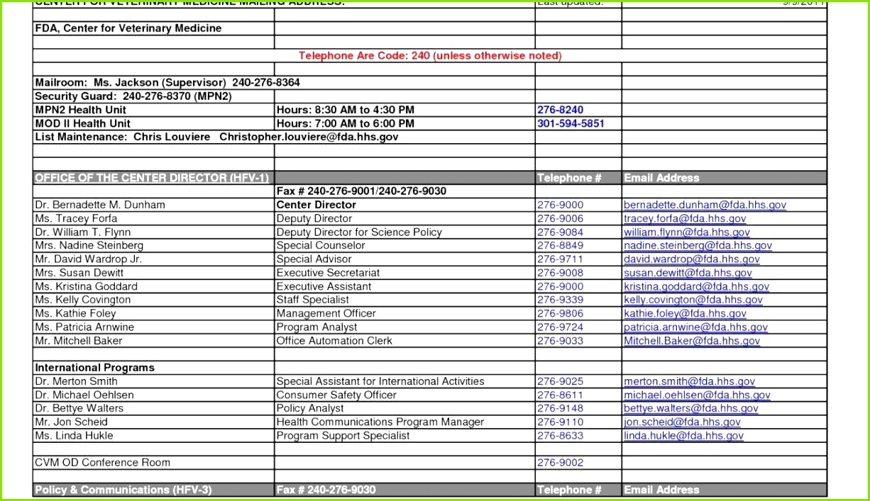Select the Health Communications Program Manager cell
Screen dimensions: 870x501
click(380, 422)
